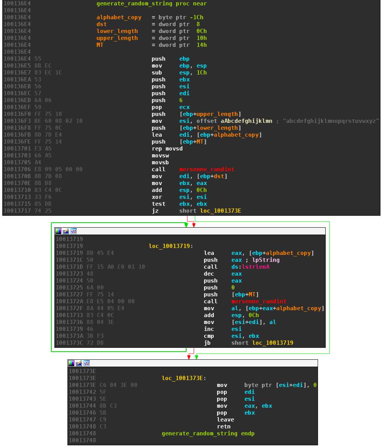Select opcode bytes 'FF 15 A0 C0 01 10'
This screenshot has height=448, width=382.
tap(116, 267)
